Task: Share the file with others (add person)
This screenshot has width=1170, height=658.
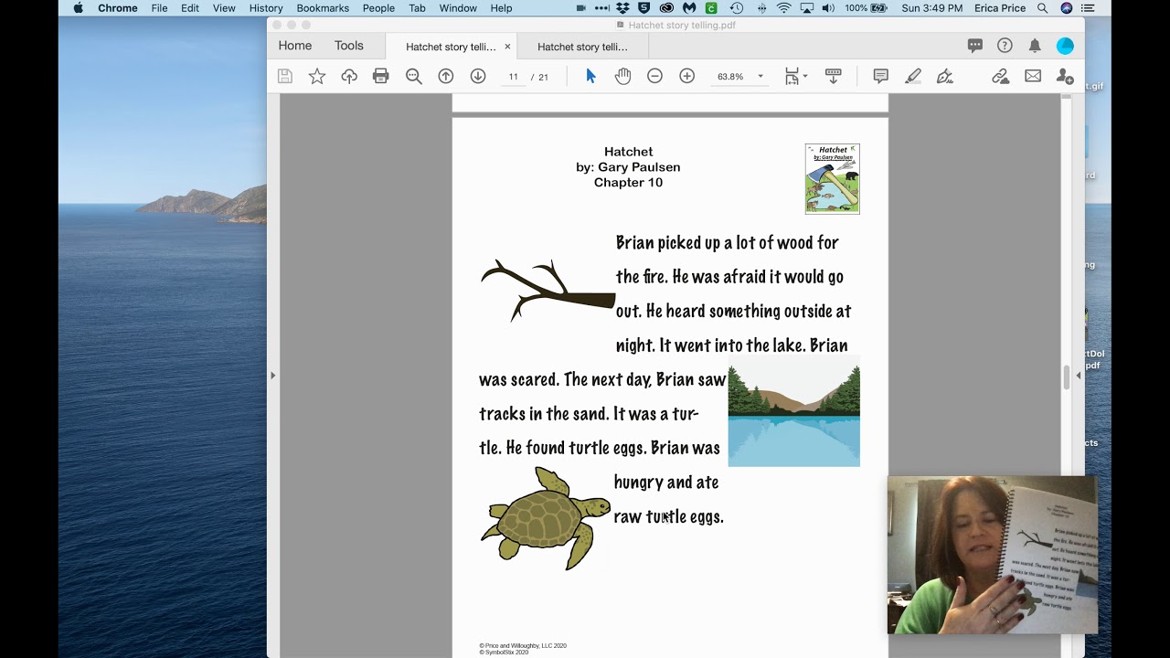Action: [x=1065, y=77]
